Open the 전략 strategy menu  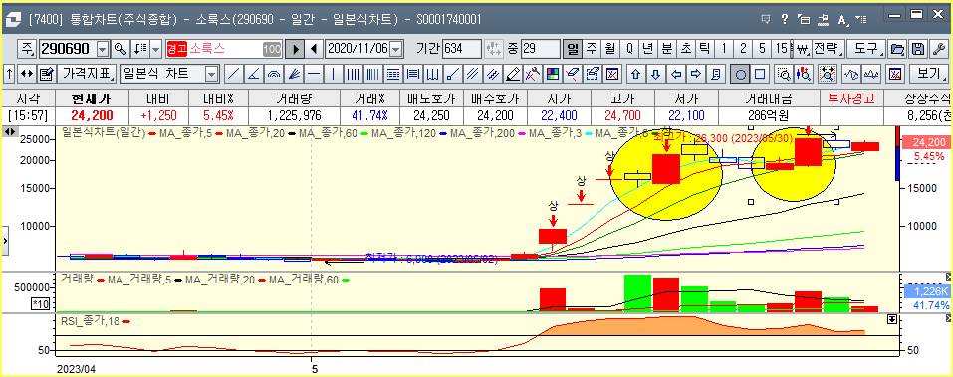tap(829, 49)
